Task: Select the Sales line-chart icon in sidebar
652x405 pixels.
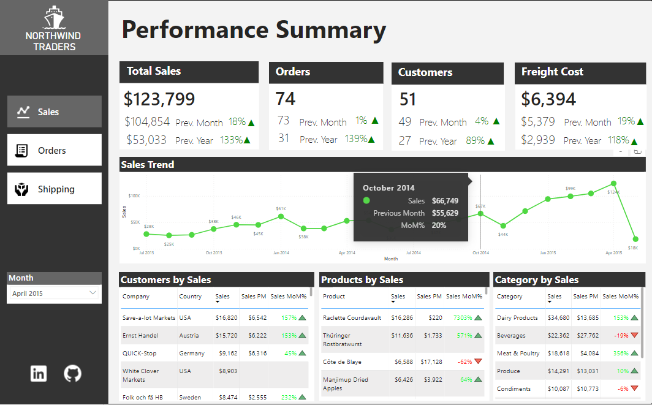Action: coord(25,111)
